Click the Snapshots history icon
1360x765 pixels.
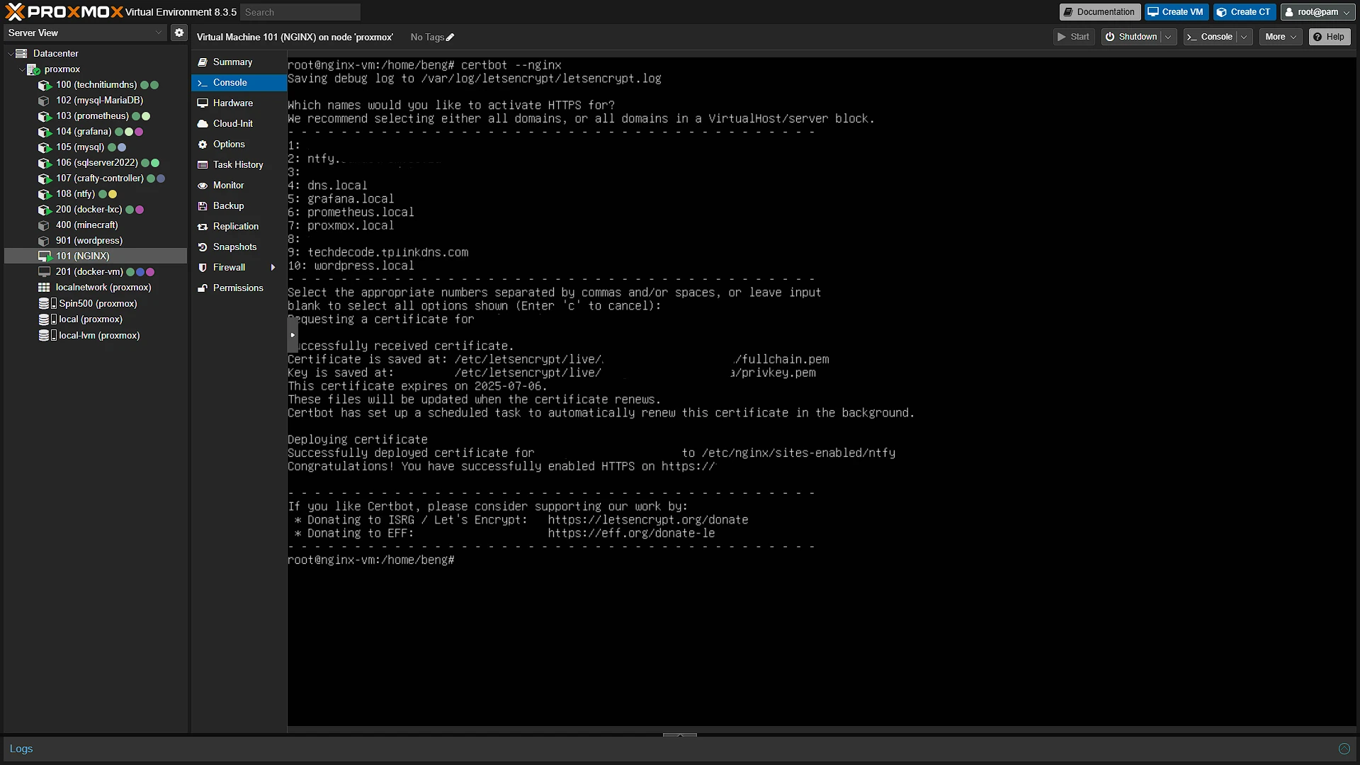point(203,247)
